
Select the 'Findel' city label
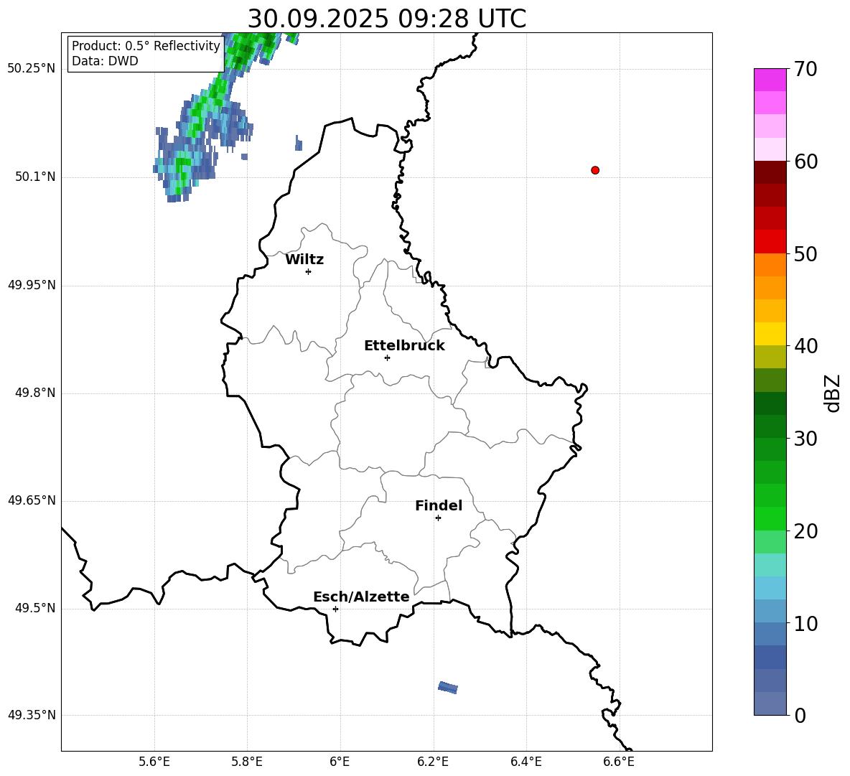[439, 505]
